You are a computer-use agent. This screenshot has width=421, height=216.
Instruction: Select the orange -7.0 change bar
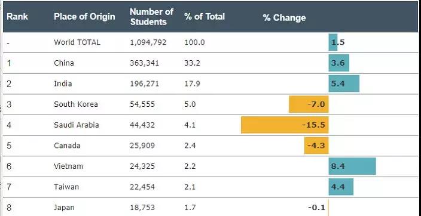point(309,104)
